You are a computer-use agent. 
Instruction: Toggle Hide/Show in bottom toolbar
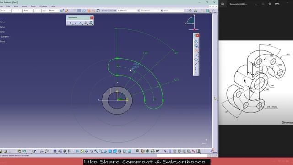[125, 151]
